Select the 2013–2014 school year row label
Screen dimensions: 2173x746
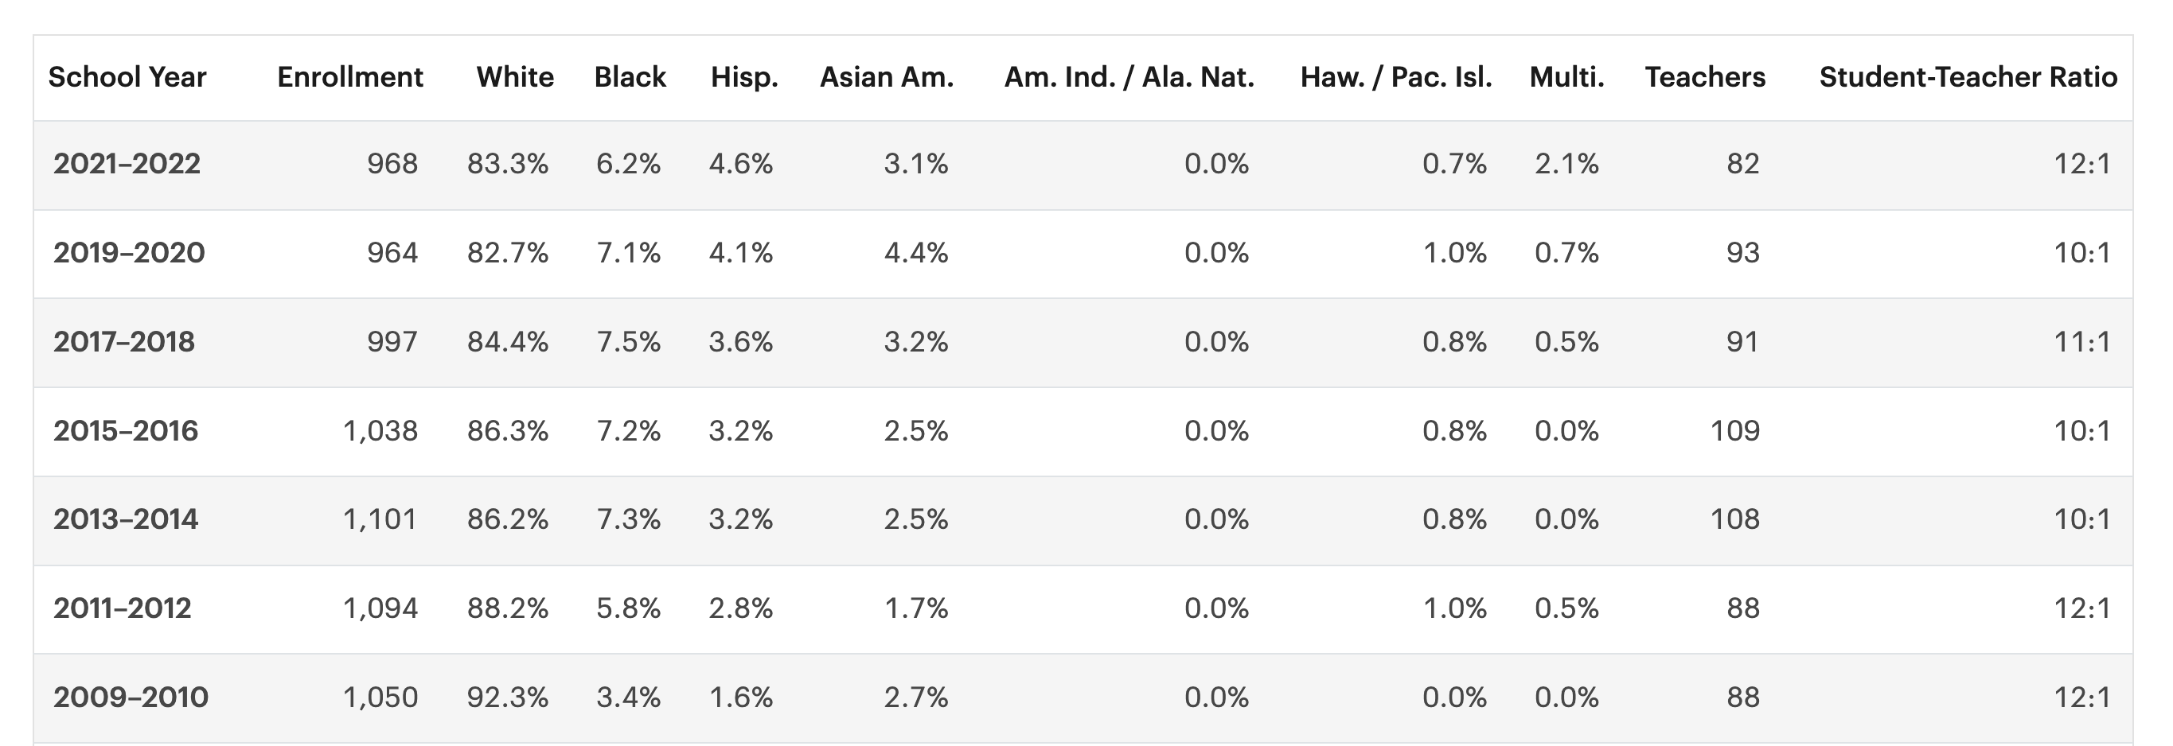pos(126,519)
